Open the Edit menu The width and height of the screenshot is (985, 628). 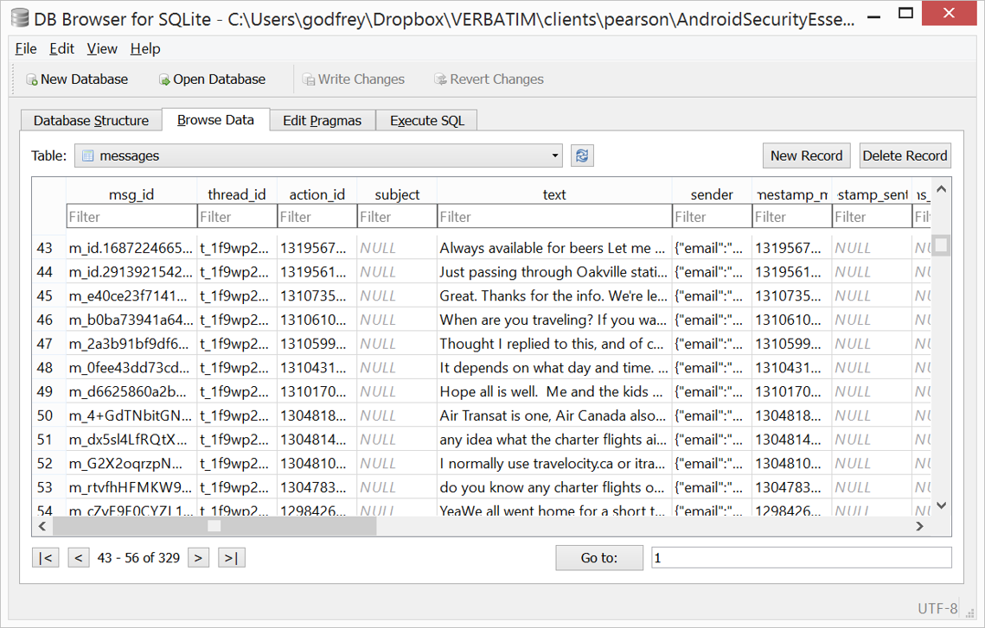point(61,49)
